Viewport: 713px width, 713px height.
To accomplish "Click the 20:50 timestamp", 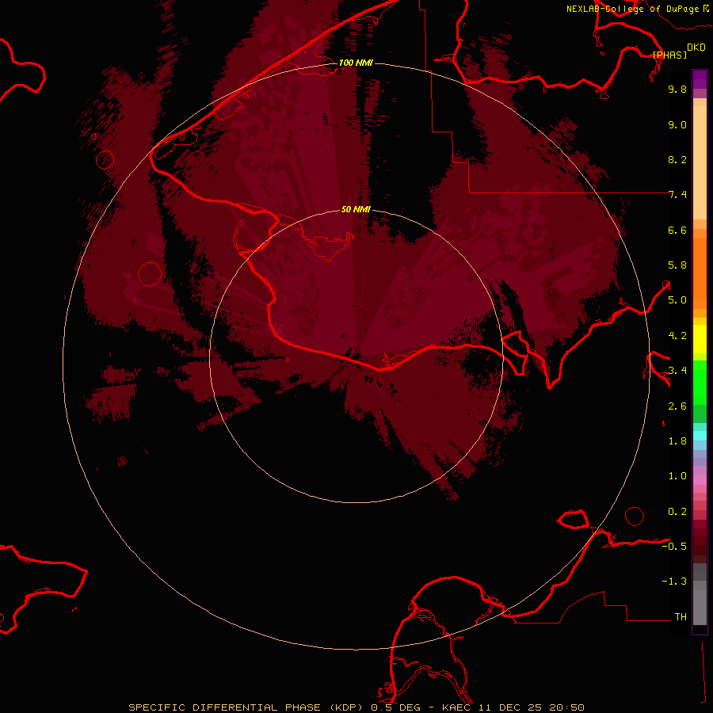I will tap(566, 707).
